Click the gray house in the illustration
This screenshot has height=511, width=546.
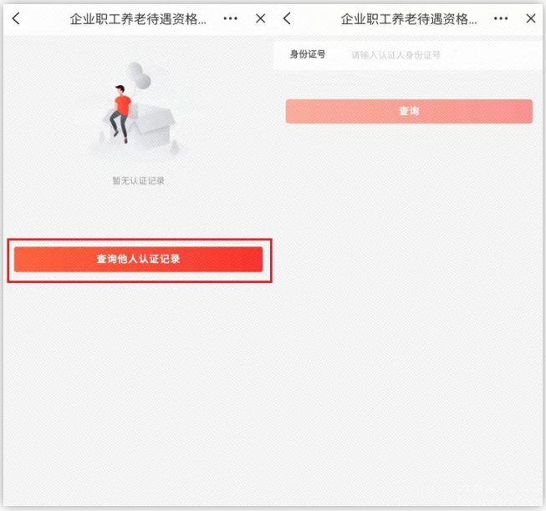coord(153,127)
